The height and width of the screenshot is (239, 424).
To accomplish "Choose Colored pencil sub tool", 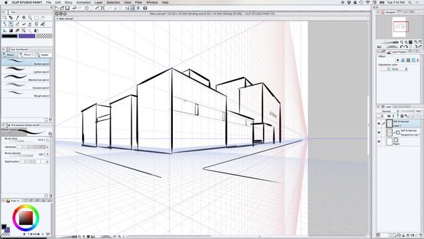I will click(x=26, y=86).
